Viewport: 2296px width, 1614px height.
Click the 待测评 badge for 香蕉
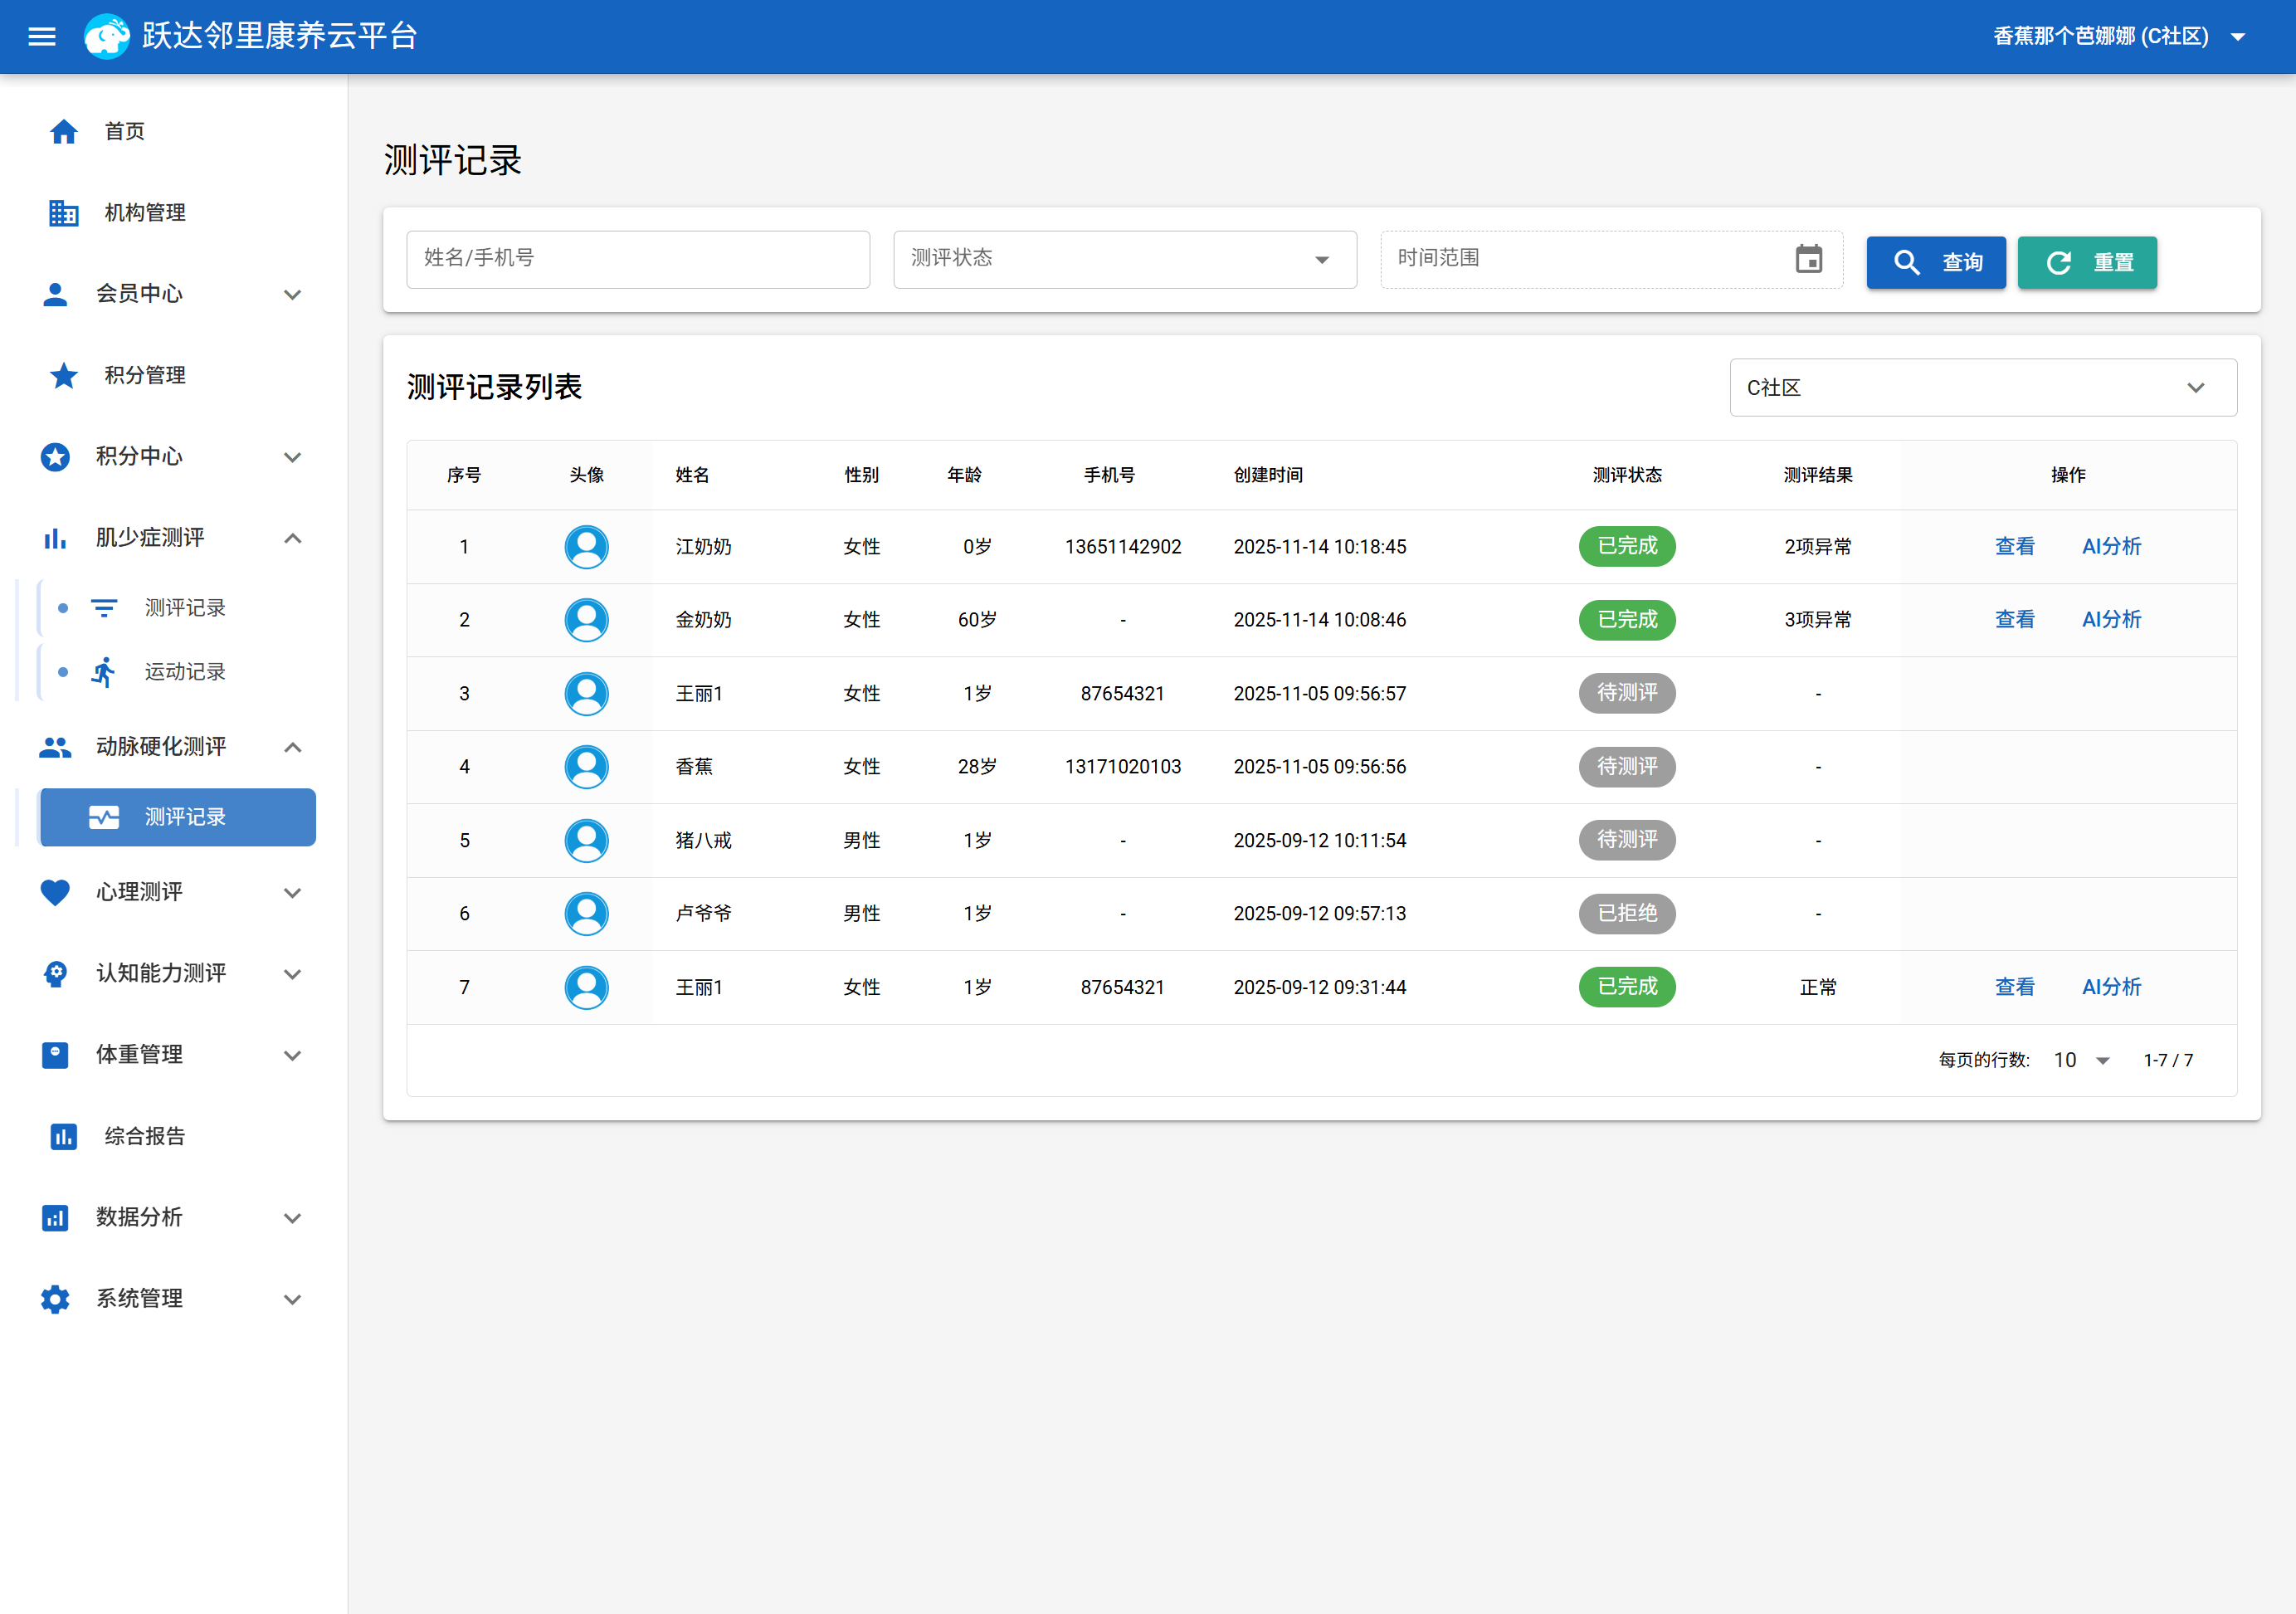(1627, 767)
